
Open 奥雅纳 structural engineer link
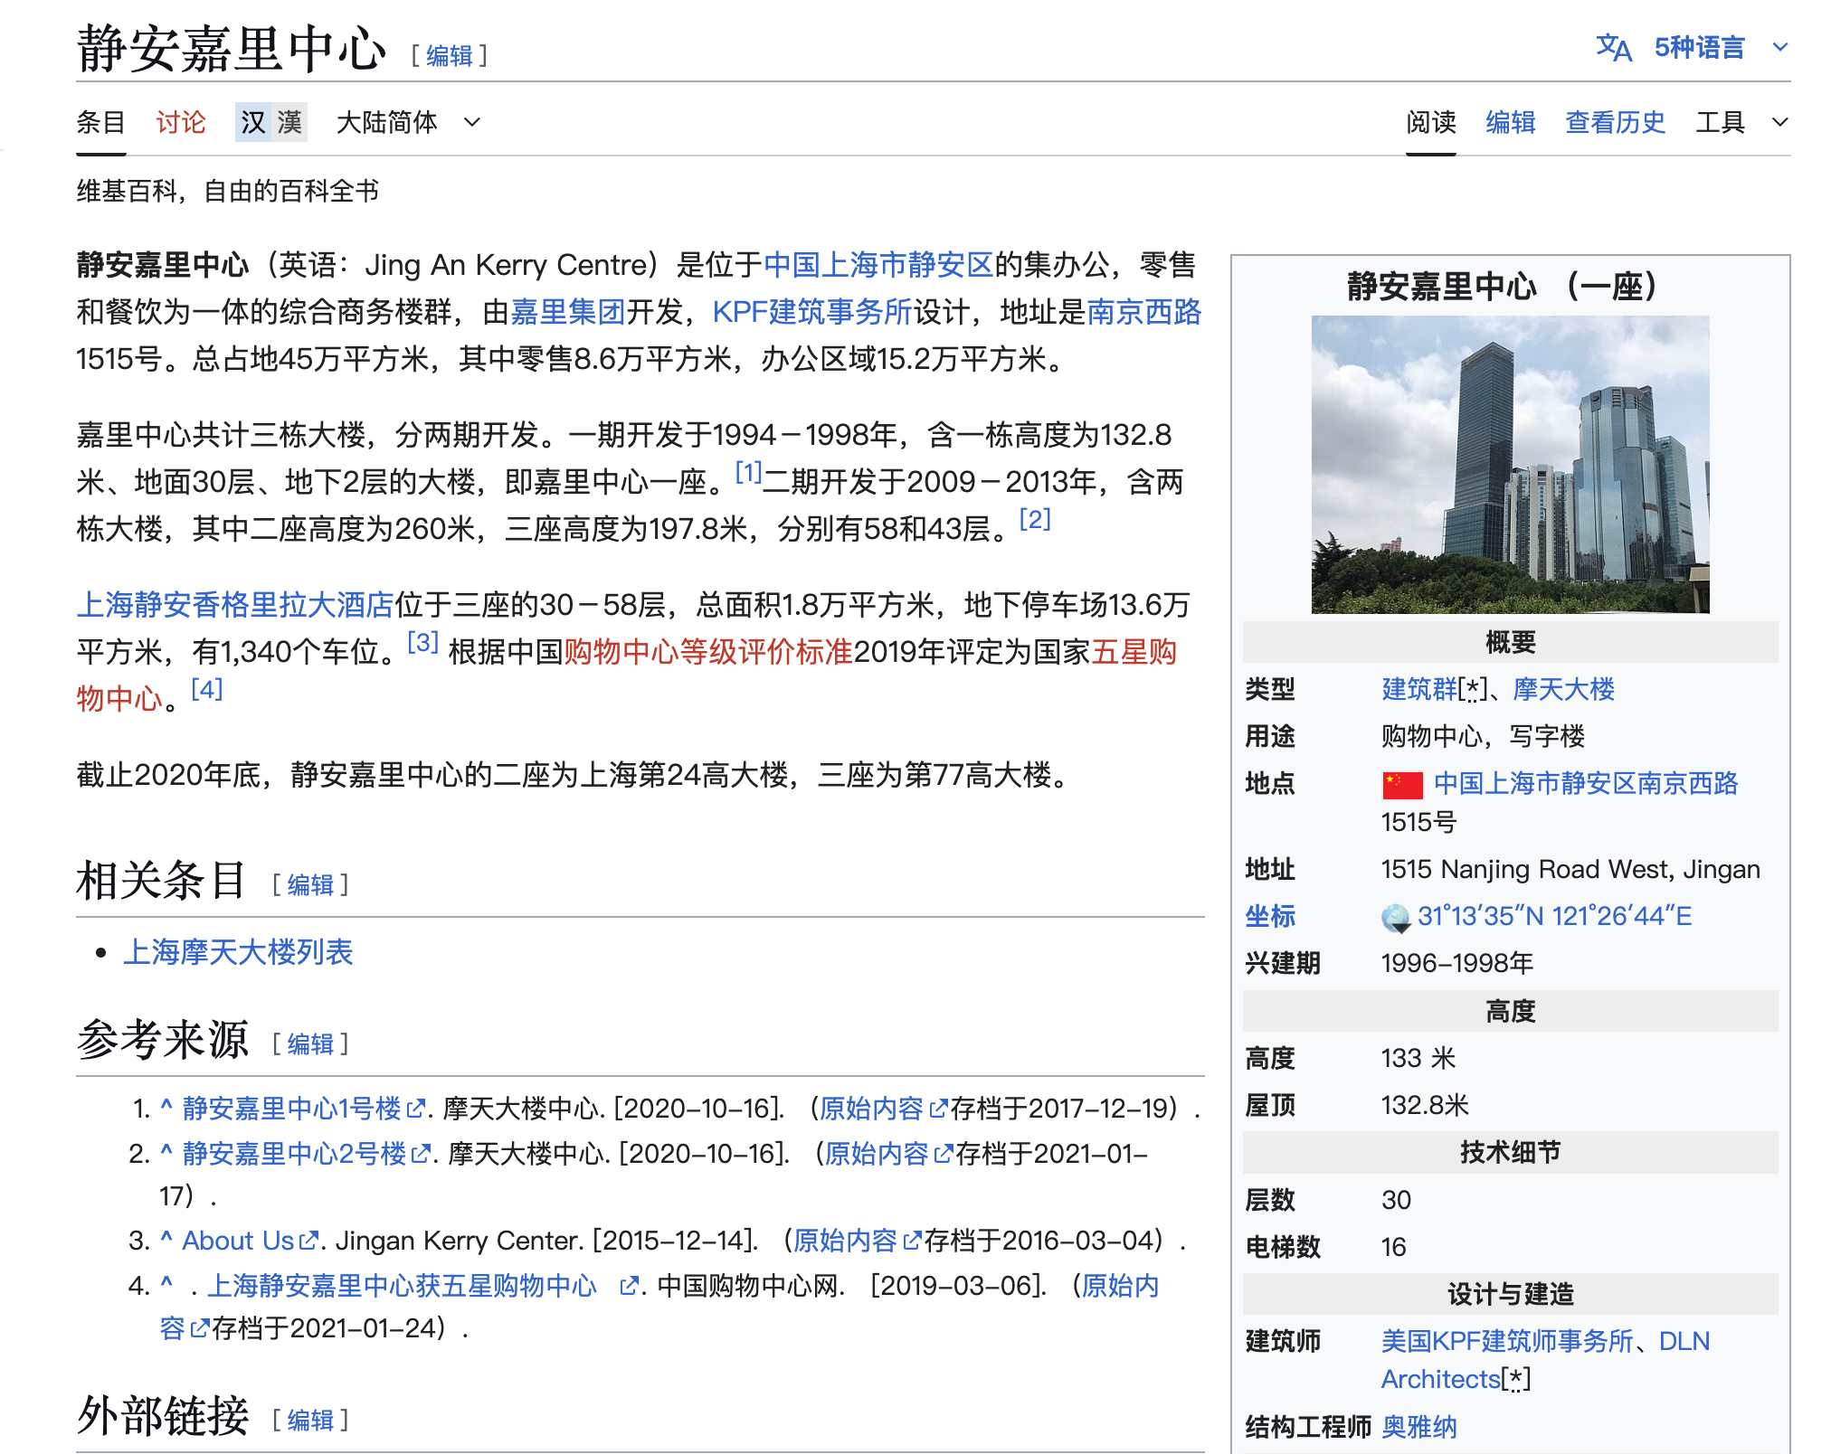click(1419, 1428)
